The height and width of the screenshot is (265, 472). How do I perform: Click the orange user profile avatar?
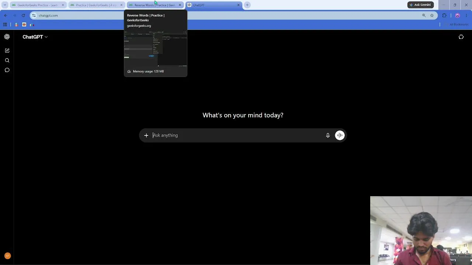(7, 256)
